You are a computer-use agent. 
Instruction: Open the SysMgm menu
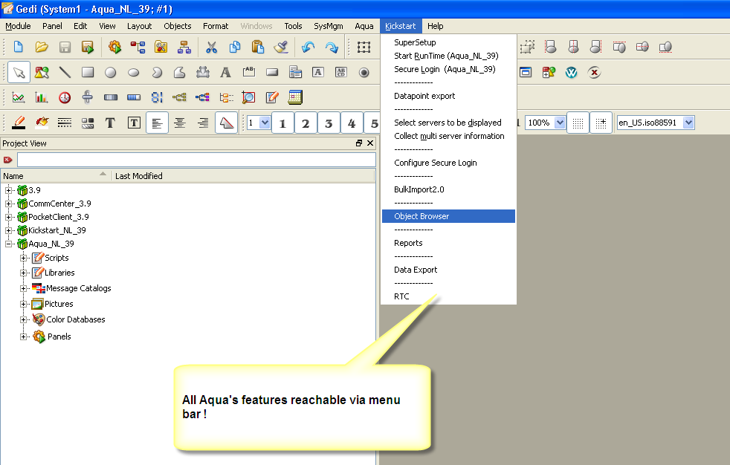coord(329,26)
